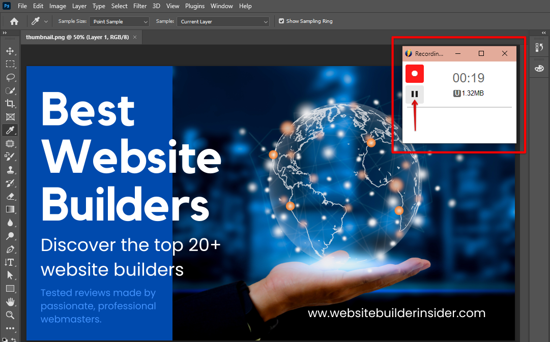Open the Type menu
550x342 pixels.
coord(99,6)
